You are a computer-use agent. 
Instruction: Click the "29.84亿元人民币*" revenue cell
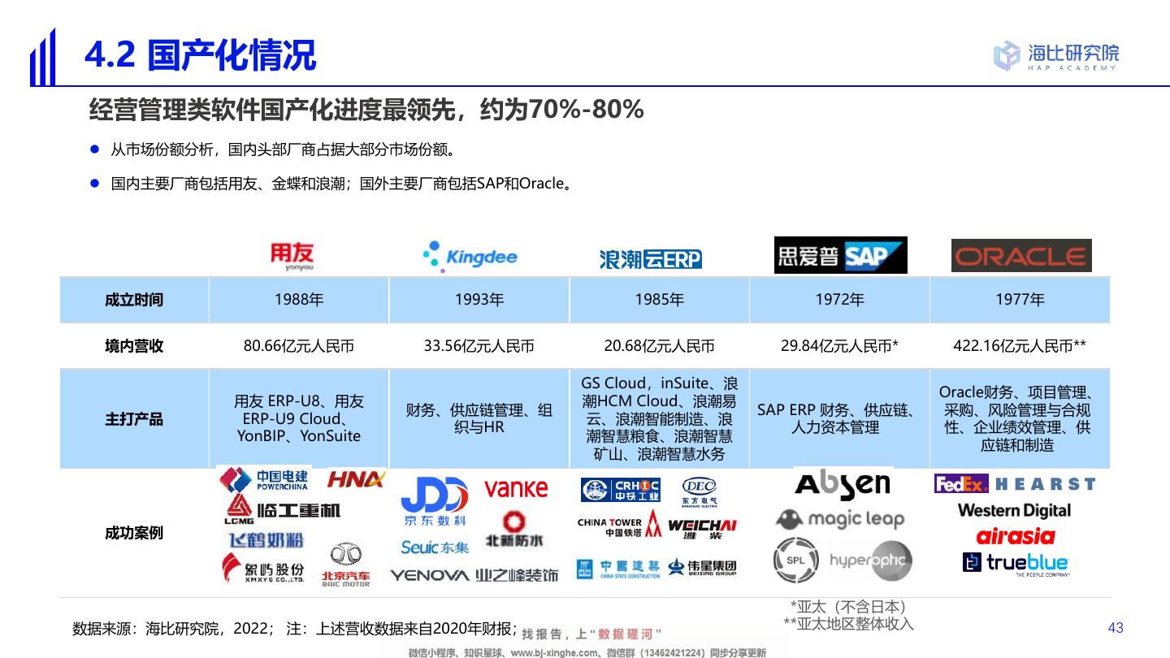(x=839, y=346)
